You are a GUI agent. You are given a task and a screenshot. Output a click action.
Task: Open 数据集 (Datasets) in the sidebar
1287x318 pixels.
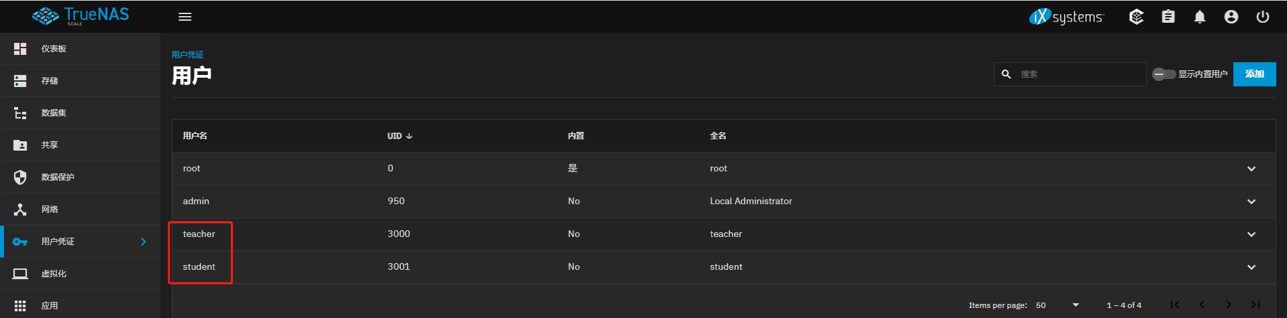(x=54, y=113)
